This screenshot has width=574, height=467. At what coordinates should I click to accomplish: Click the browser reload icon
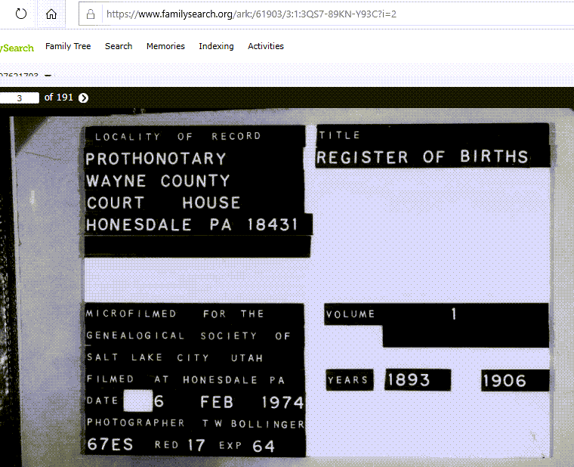coord(20,14)
